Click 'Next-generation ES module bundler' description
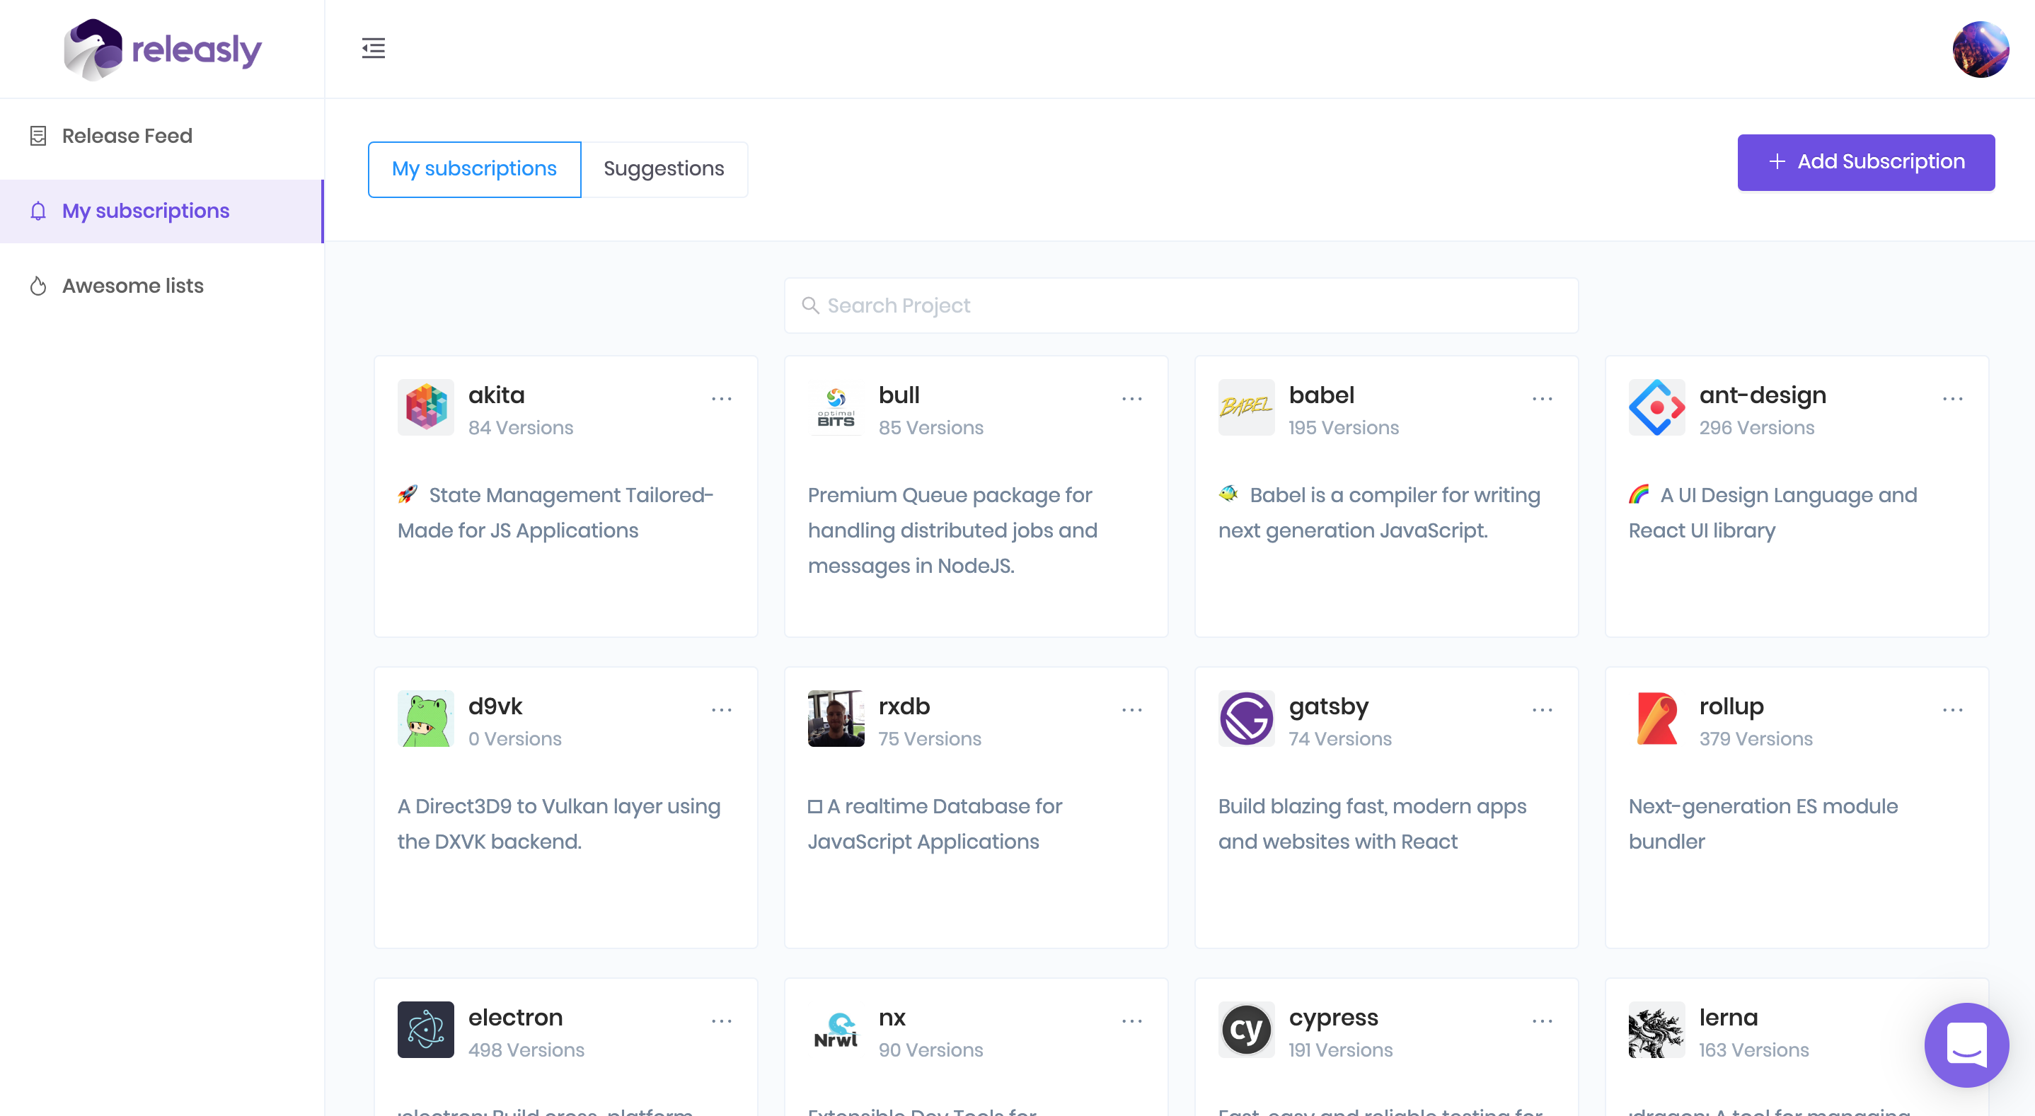The width and height of the screenshot is (2035, 1116). click(1763, 824)
